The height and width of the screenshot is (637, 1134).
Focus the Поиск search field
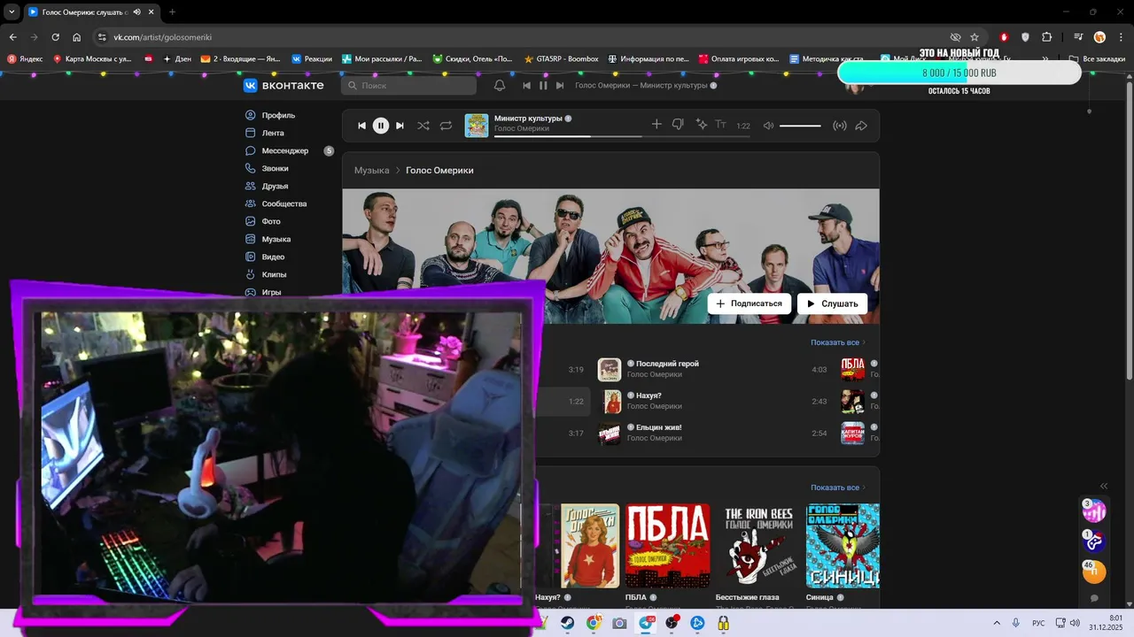[x=408, y=86]
